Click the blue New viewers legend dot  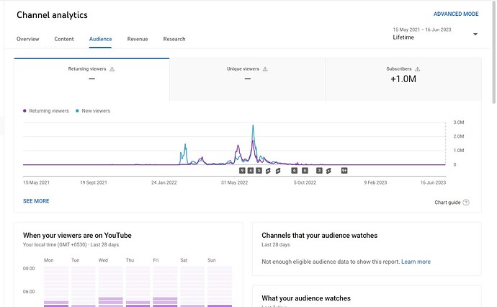click(x=77, y=111)
